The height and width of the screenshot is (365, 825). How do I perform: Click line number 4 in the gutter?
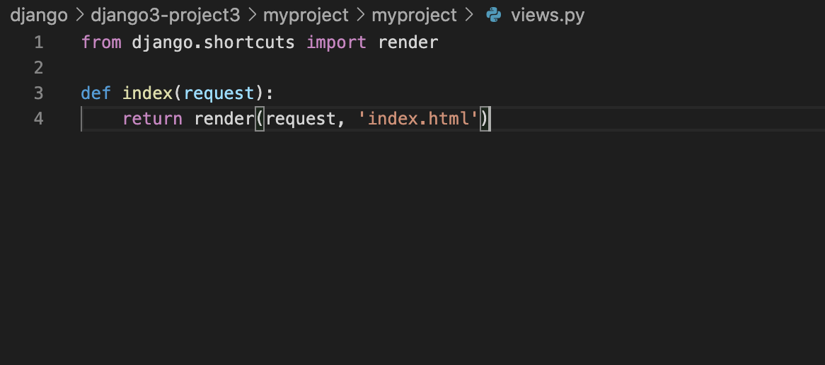[38, 119]
